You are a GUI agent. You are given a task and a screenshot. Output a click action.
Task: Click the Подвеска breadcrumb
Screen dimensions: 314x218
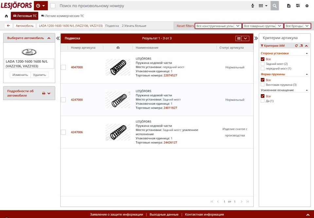click(x=112, y=26)
